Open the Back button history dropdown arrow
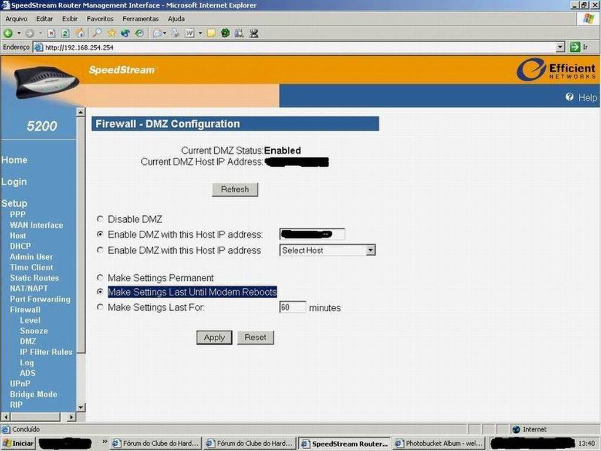This screenshot has width=601, height=451. click(19, 33)
